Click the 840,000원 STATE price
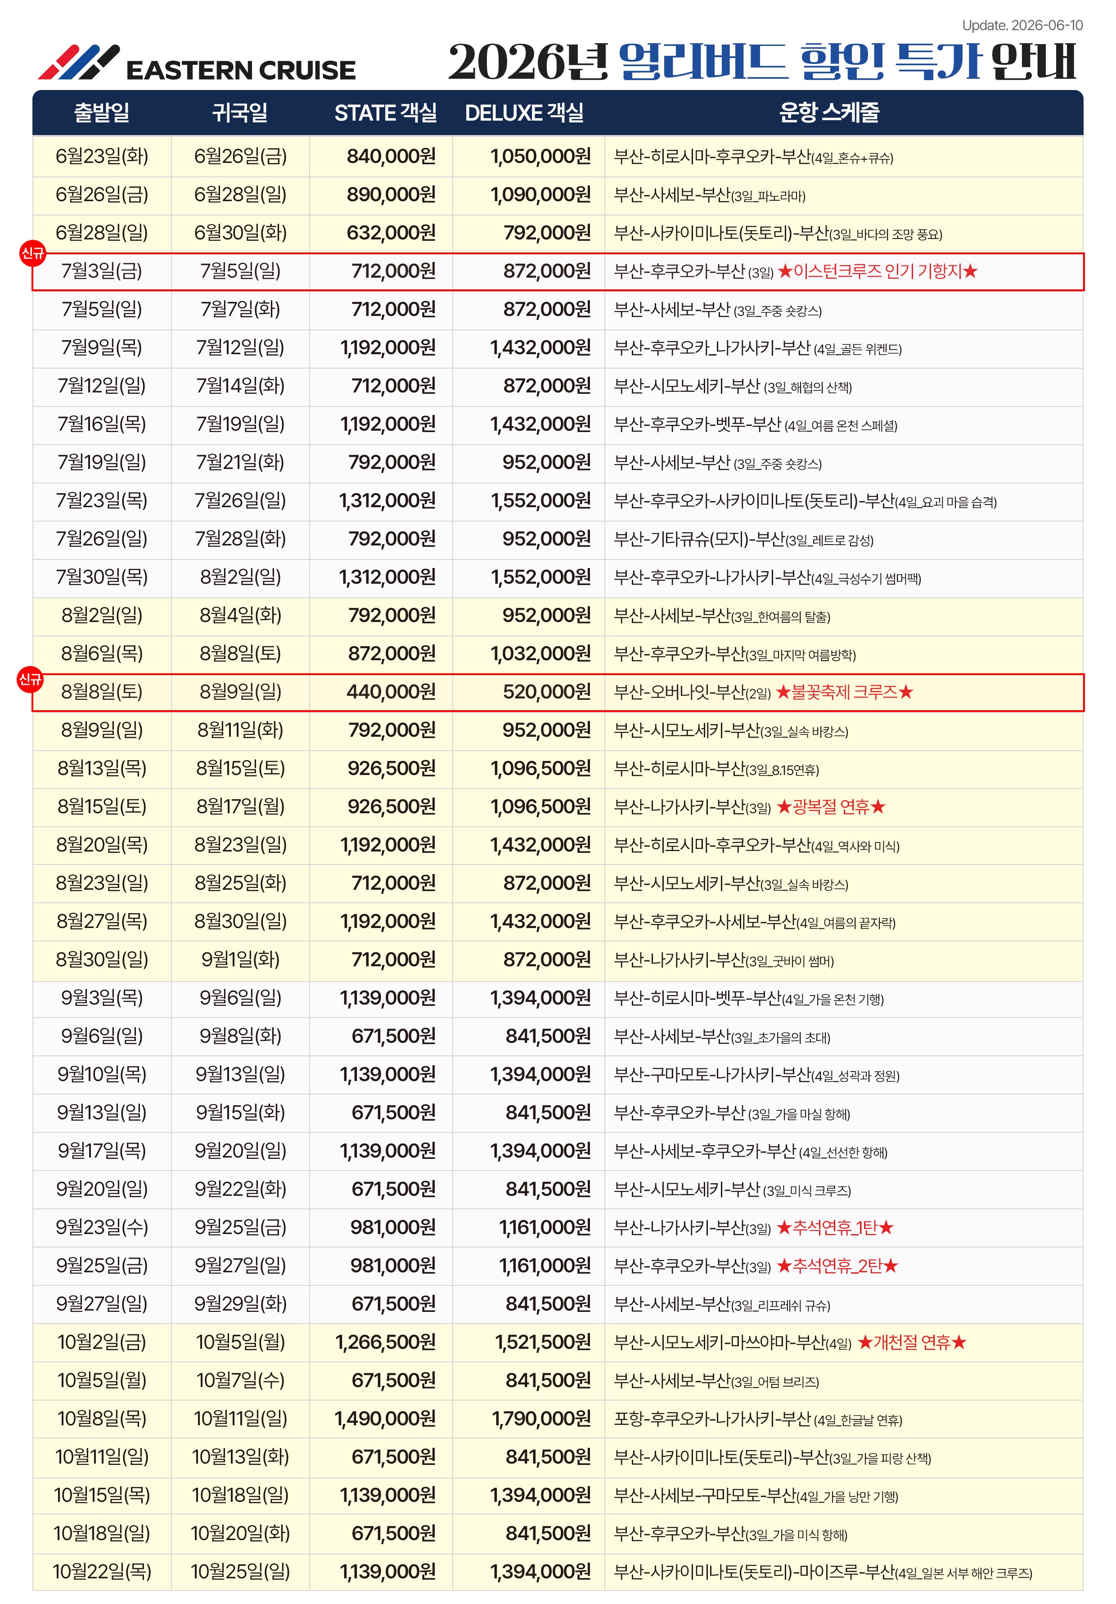 click(391, 157)
